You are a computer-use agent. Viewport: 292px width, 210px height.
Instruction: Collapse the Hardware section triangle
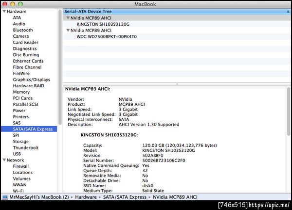4,11
